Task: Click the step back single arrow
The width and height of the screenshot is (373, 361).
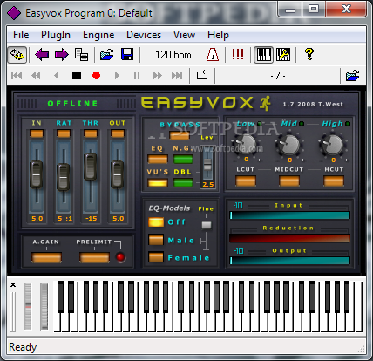Action: (57, 76)
